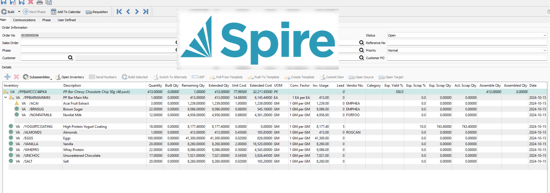Click the Requisition truck button

click(x=97, y=12)
